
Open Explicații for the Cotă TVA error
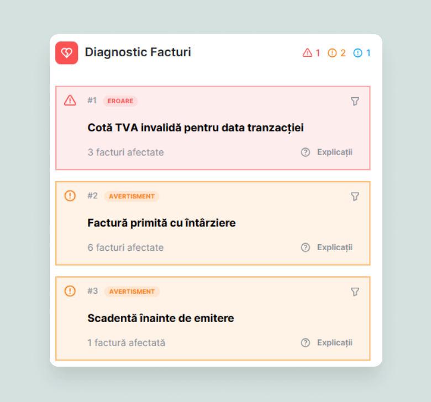tap(327, 152)
